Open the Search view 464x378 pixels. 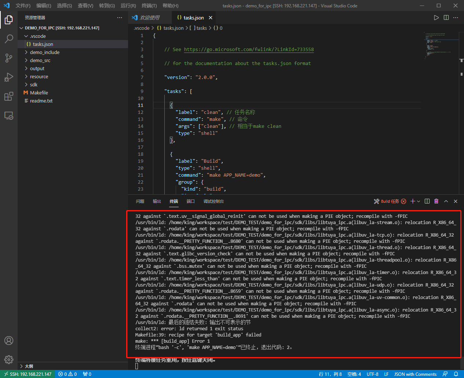9,39
